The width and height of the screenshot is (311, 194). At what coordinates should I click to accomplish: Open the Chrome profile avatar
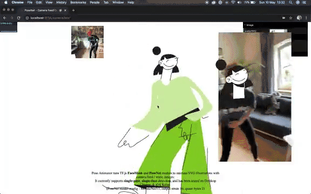pos(299,18)
